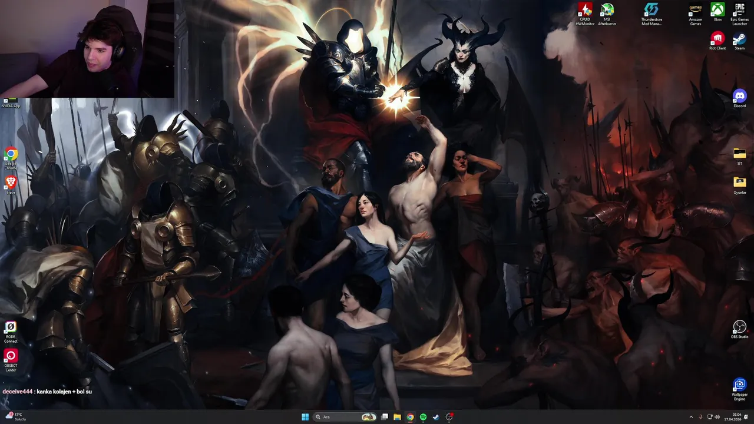754x424 pixels.
Task: Switch to Chrome on the taskbar
Action: [x=411, y=417]
